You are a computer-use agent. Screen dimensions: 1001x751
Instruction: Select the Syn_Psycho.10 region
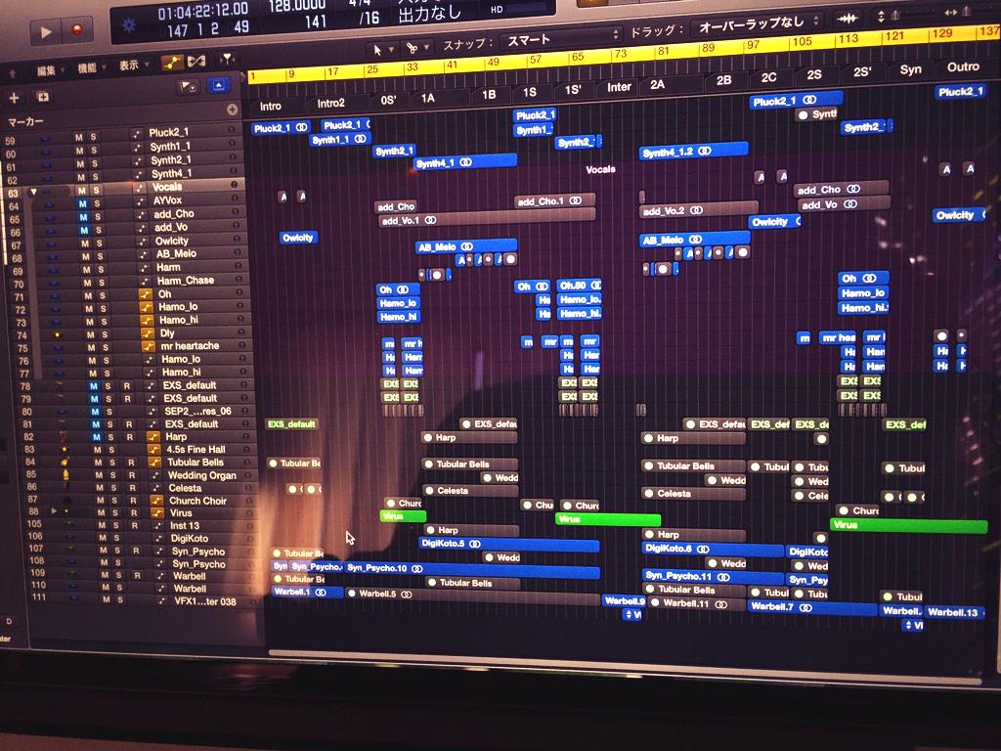coord(472,568)
